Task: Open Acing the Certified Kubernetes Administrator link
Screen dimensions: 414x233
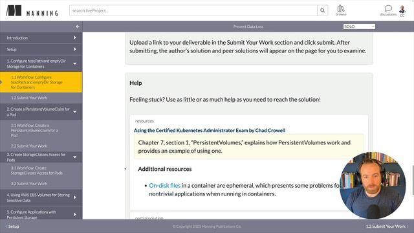Action: (x=210, y=130)
